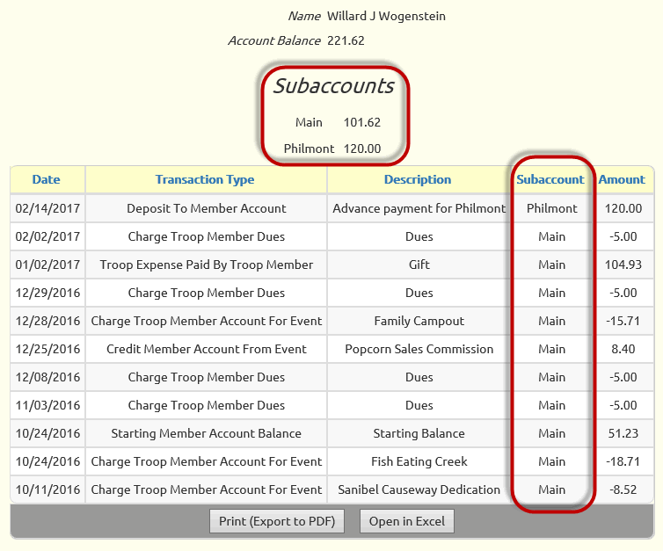The image size is (663, 551).
Task: Sort by the Date column header
Action: [x=46, y=179]
